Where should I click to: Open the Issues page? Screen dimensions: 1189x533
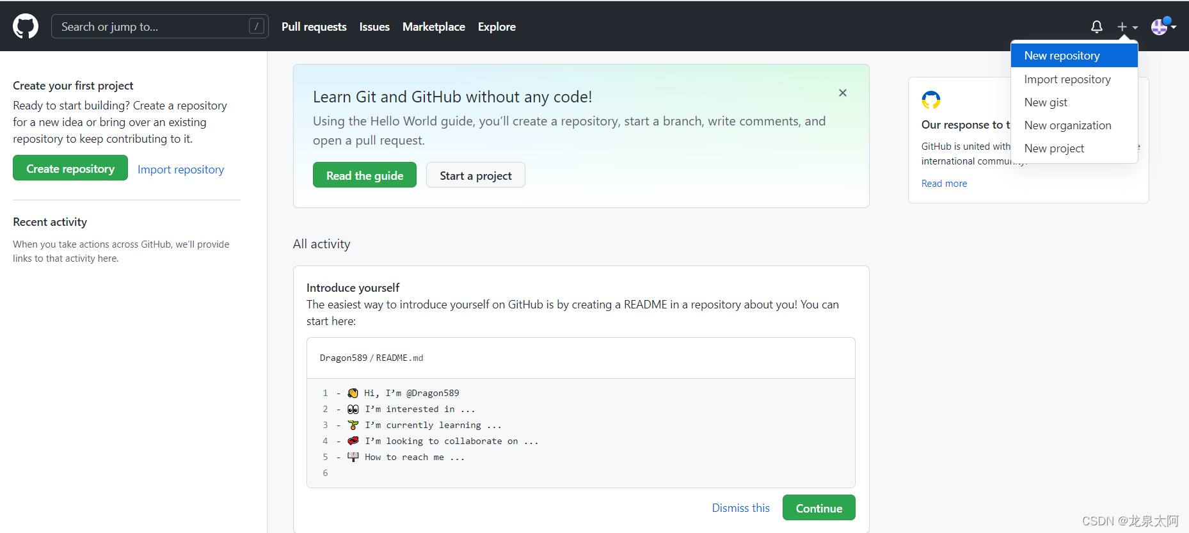pos(374,27)
